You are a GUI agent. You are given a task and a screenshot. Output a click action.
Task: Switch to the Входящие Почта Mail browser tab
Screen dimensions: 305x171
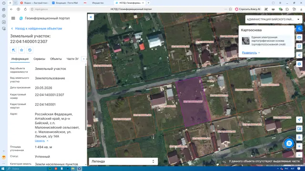[66, 3]
